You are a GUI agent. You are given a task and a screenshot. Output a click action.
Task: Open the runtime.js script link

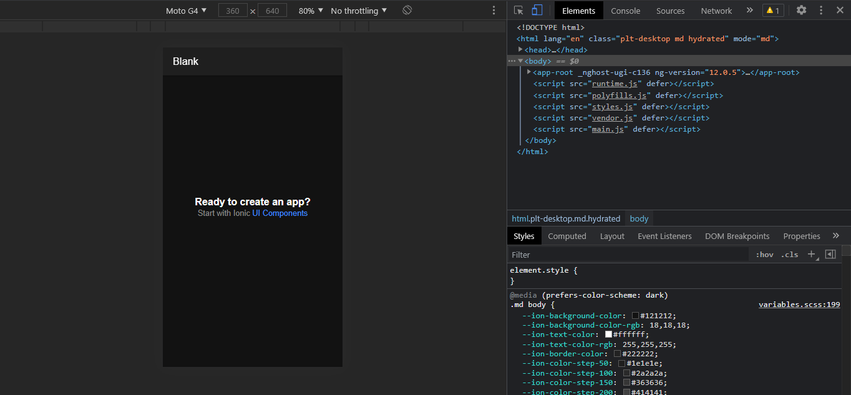615,84
